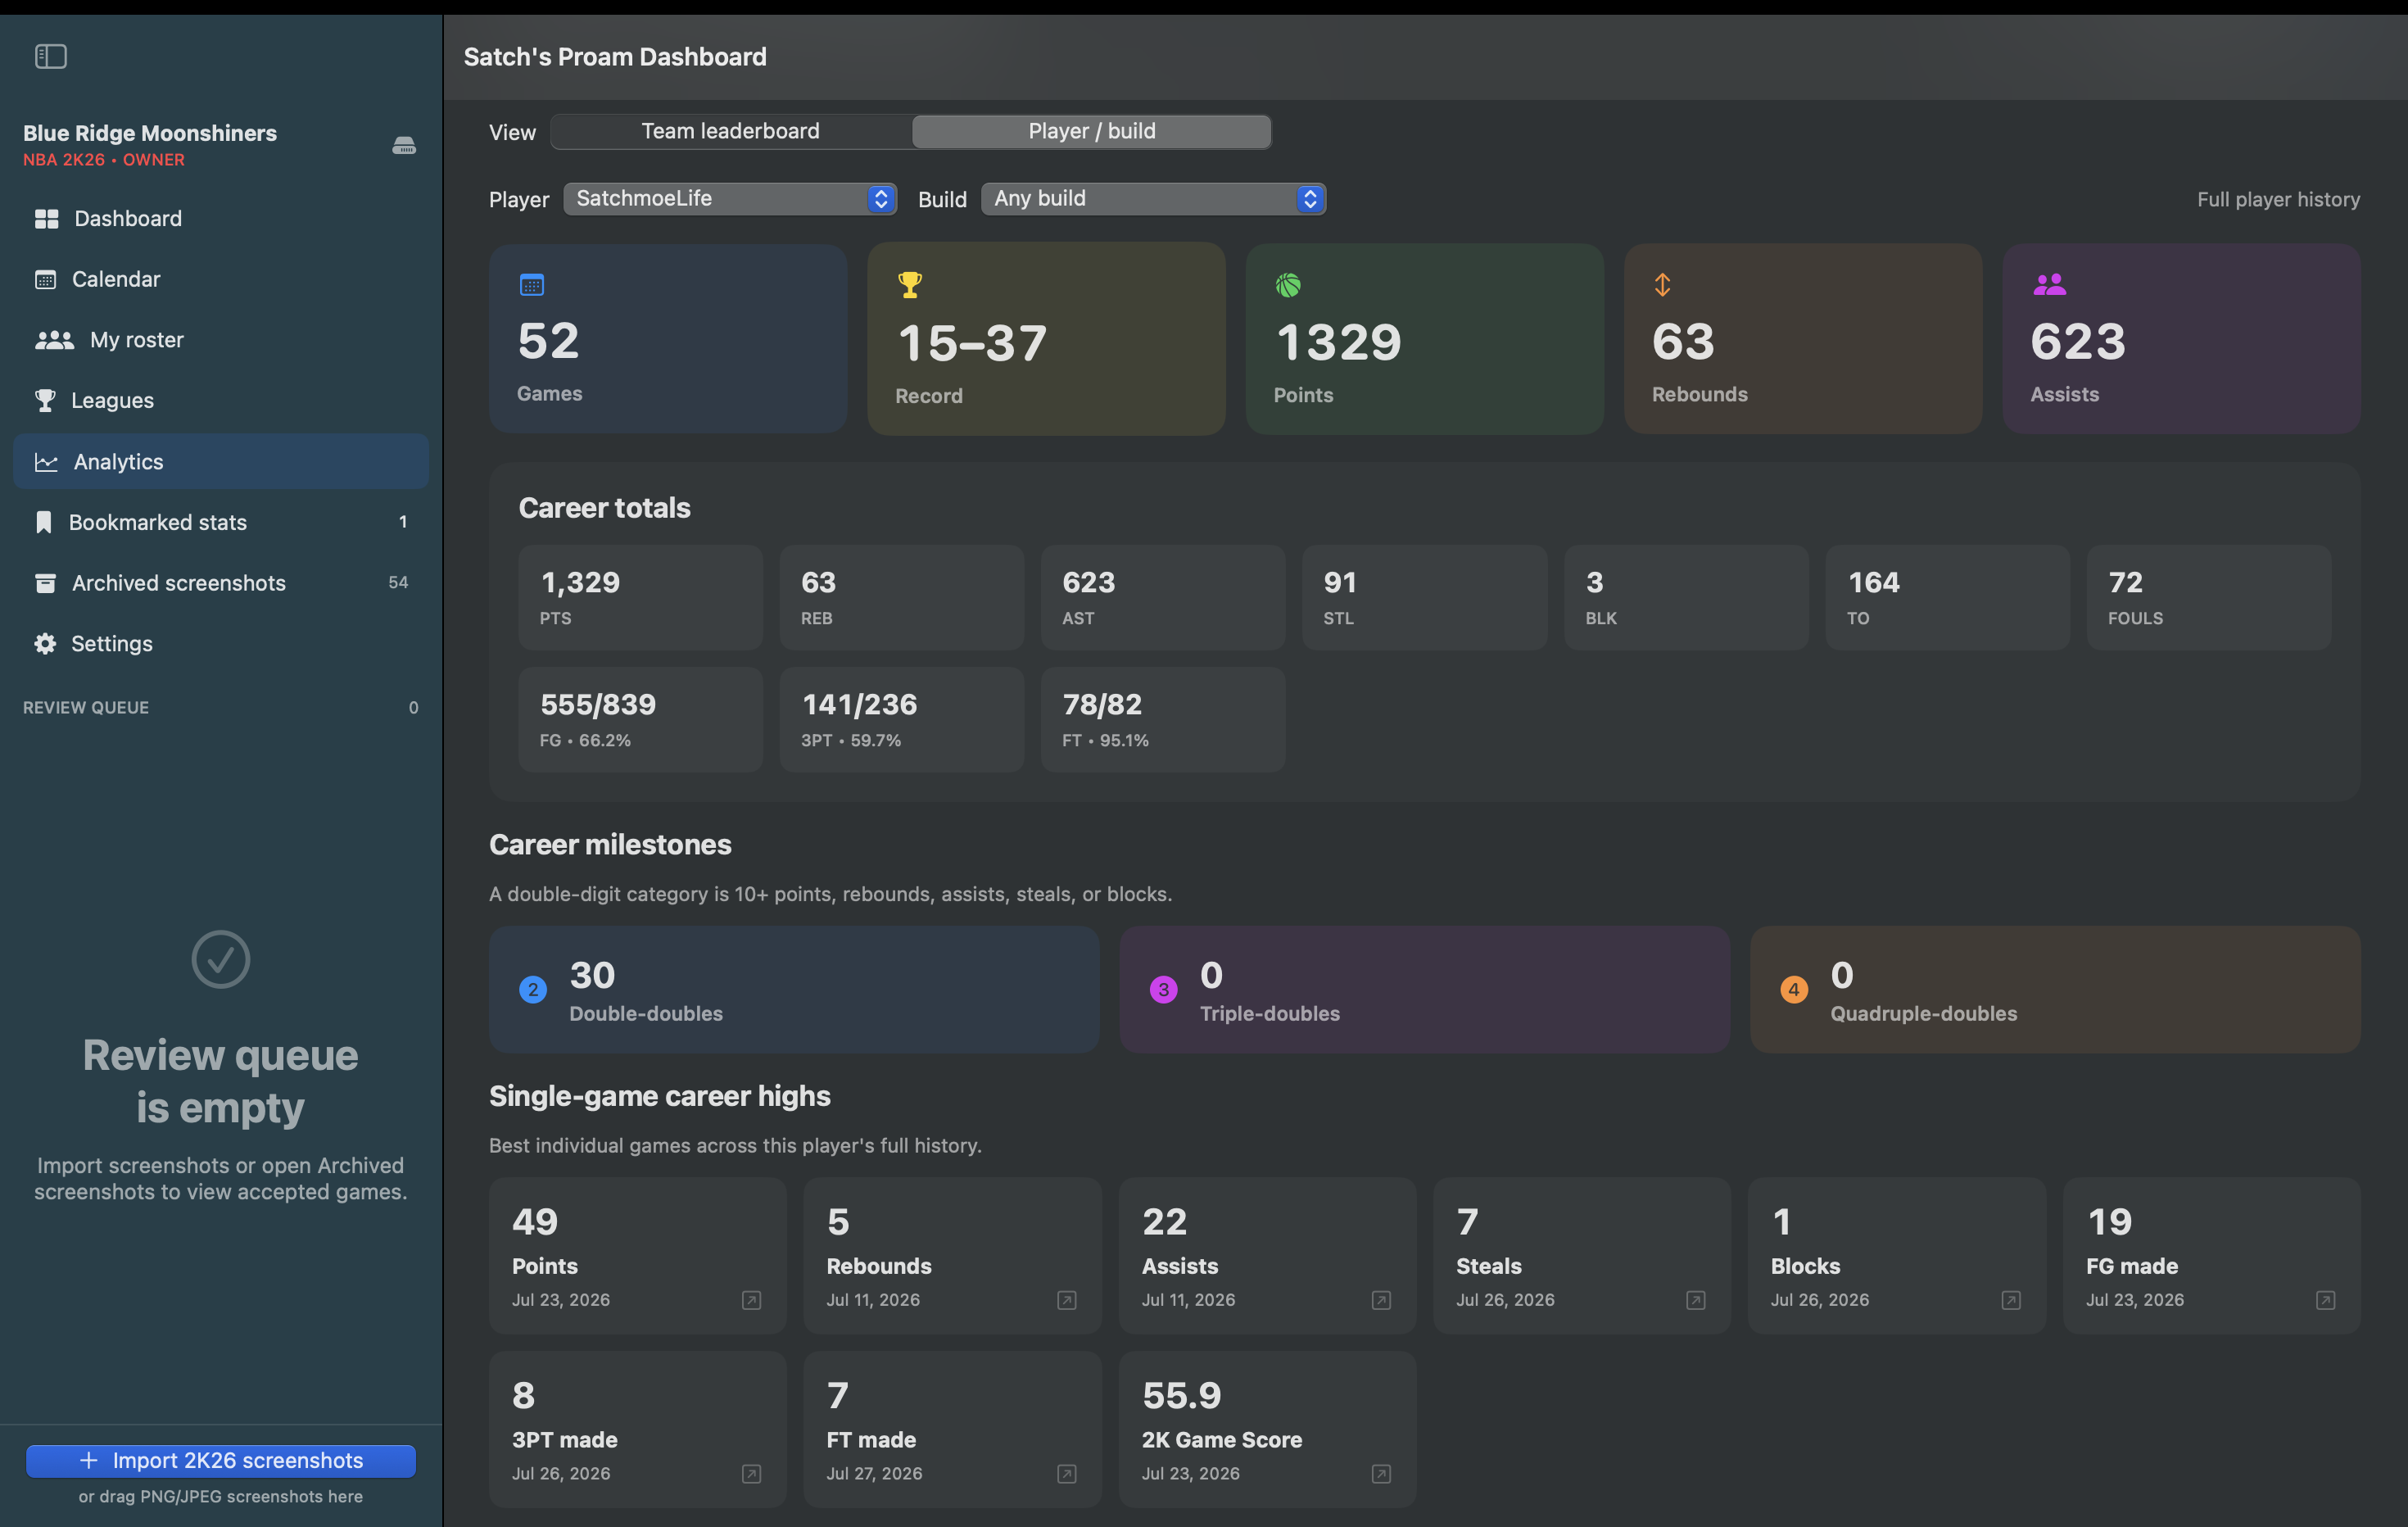Click the Triple-doubles milestone card
The height and width of the screenshot is (1527, 2408).
coord(1425,989)
